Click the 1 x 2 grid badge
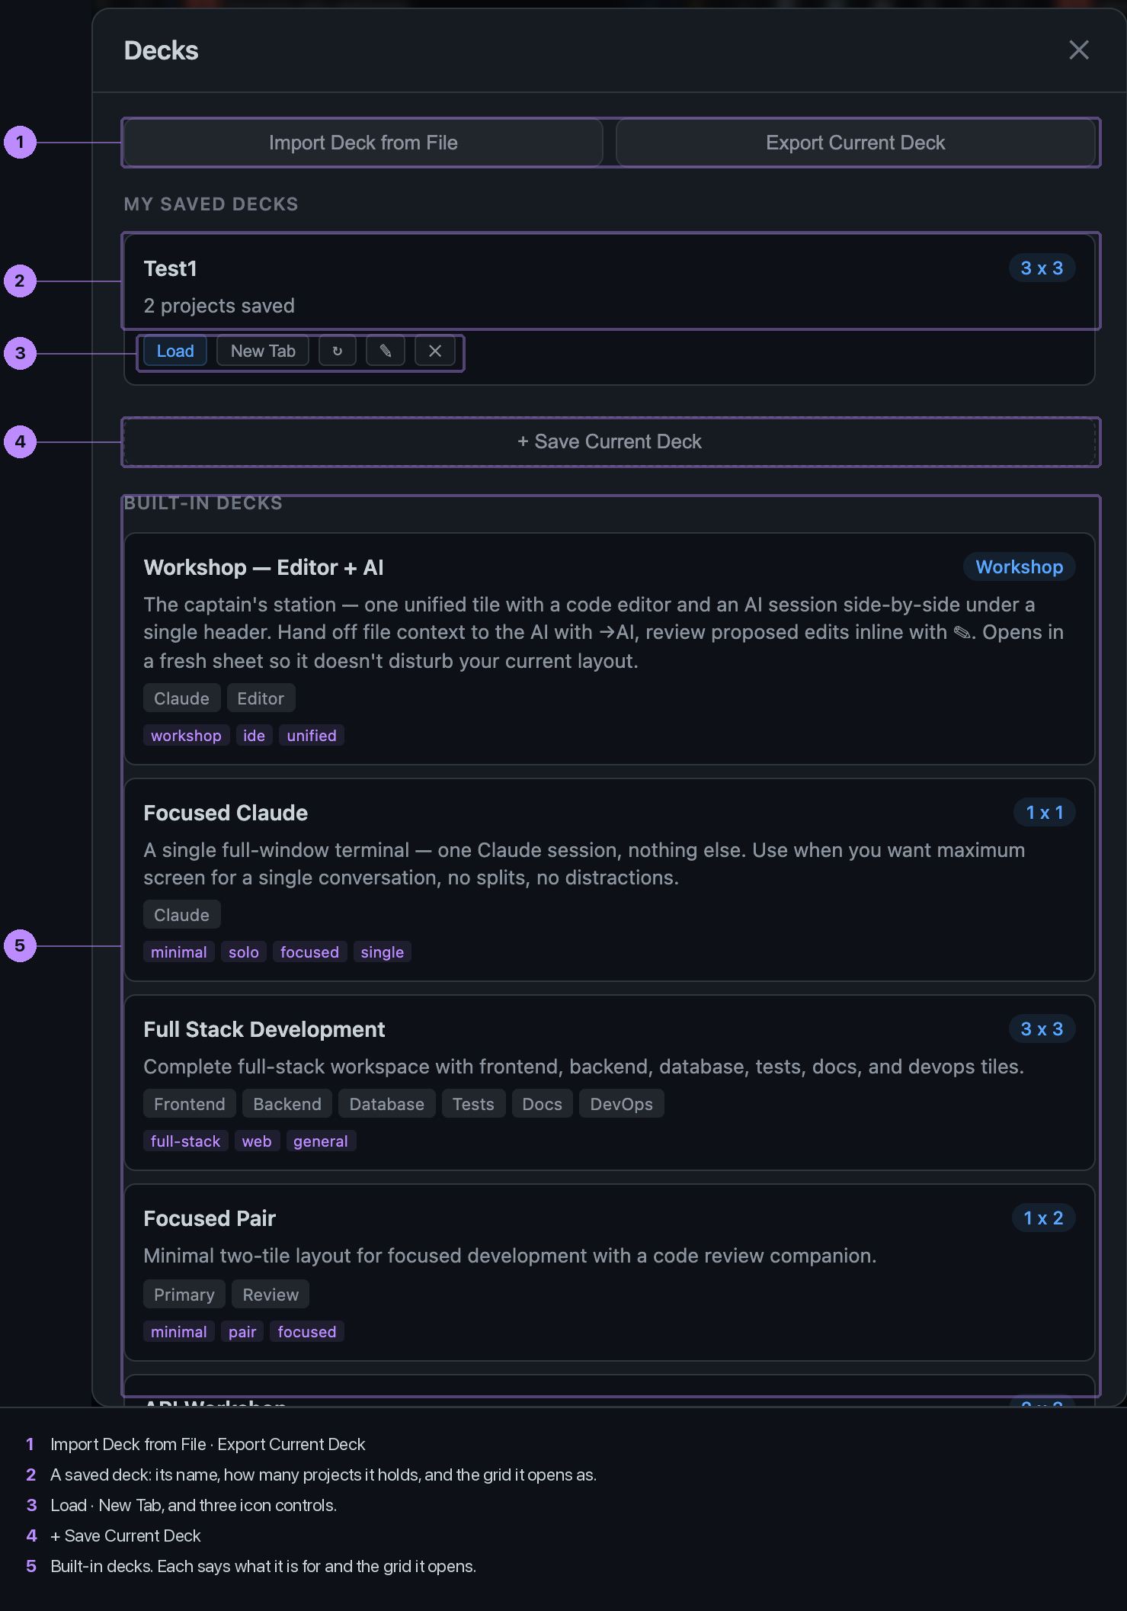The width and height of the screenshot is (1127, 1611). click(1043, 1218)
